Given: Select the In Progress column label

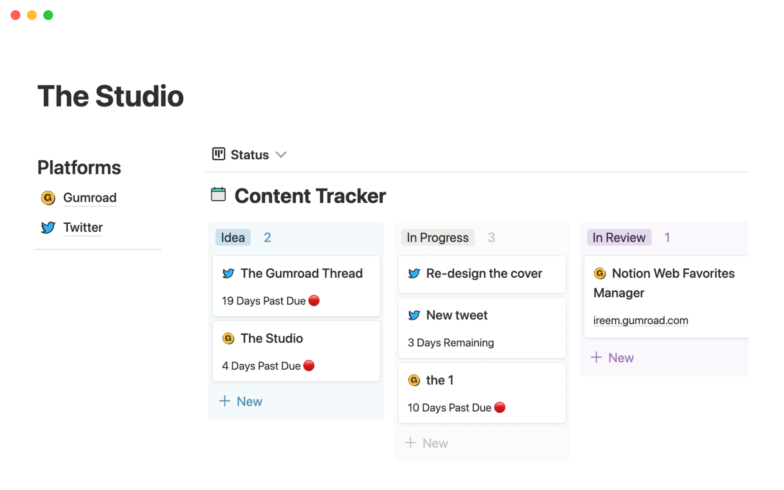Looking at the screenshot, I should point(437,238).
